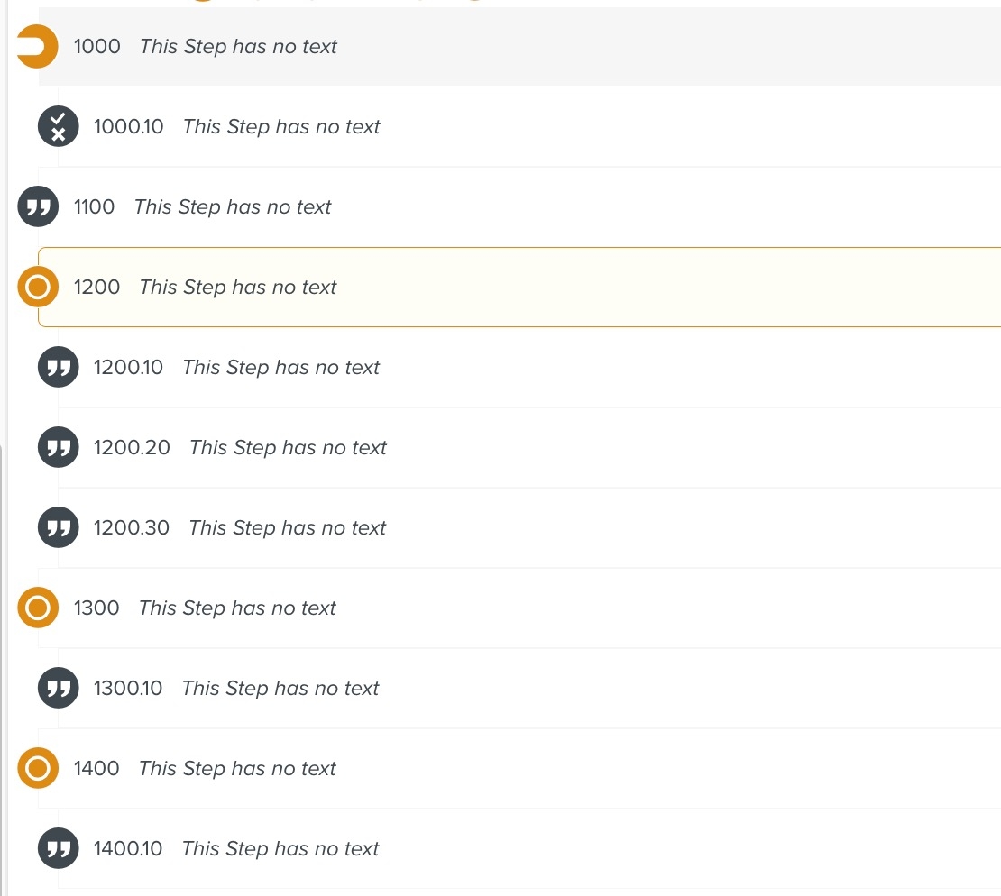Click the orange circle icon of step 1400
The width and height of the screenshot is (1001, 896).
[x=38, y=769]
